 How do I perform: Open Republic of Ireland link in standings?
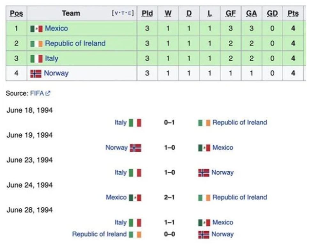75,43
